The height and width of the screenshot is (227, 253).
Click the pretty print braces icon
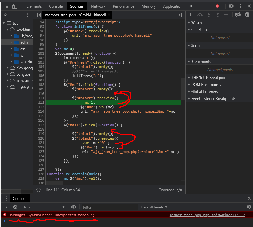pyautogui.click(x=38, y=190)
